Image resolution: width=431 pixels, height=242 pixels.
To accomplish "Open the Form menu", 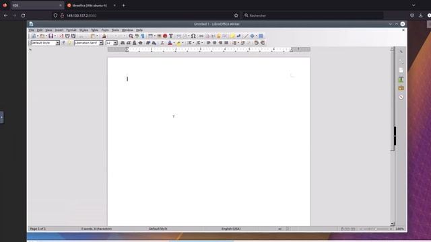I will [105, 30].
